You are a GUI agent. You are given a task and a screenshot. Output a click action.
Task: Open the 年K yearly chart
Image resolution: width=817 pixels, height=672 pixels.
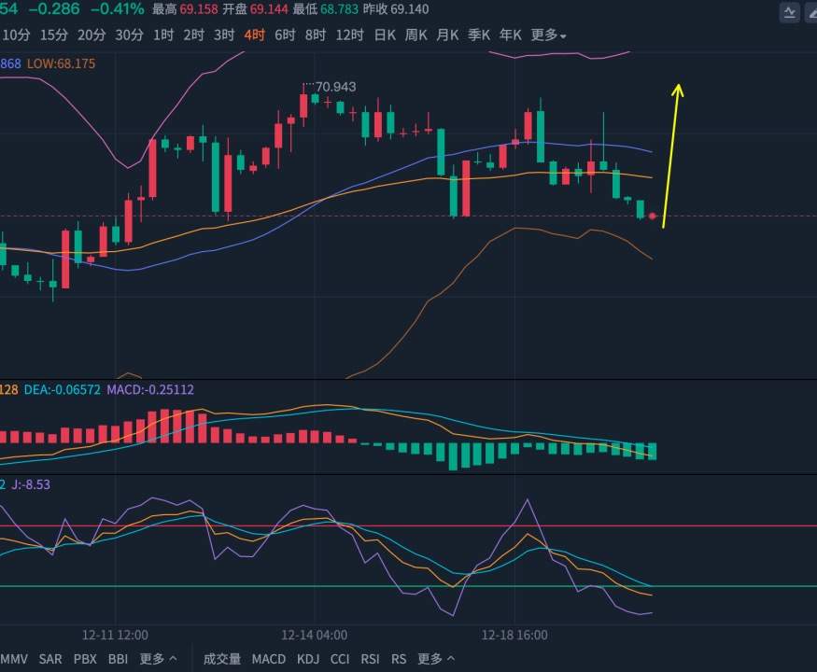pyautogui.click(x=510, y=35)
